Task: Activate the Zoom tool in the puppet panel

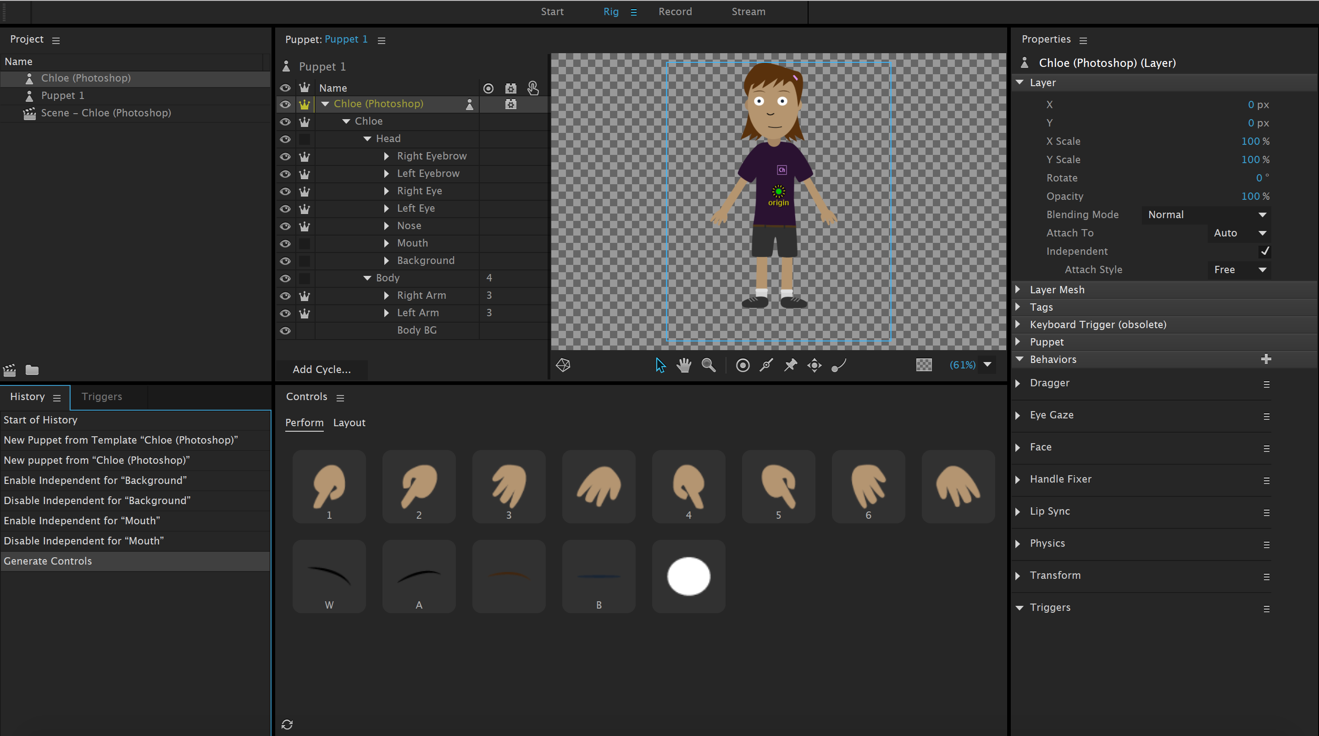Action: pyautogui.click(x=709, y=365)
